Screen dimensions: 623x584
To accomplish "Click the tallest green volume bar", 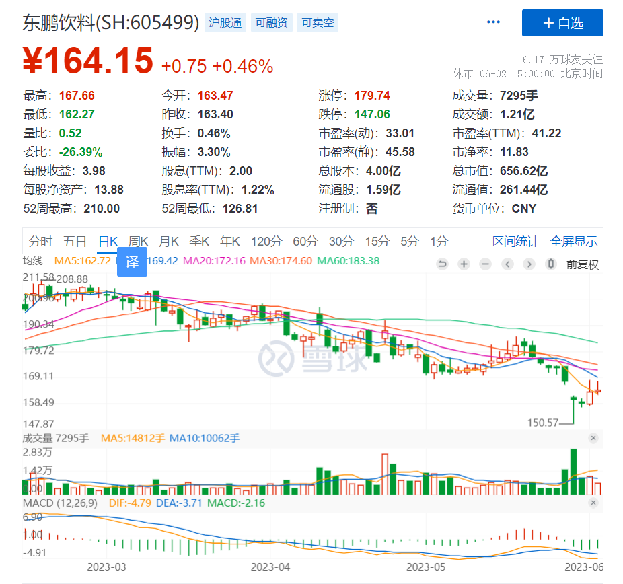I will coord(573,472).
